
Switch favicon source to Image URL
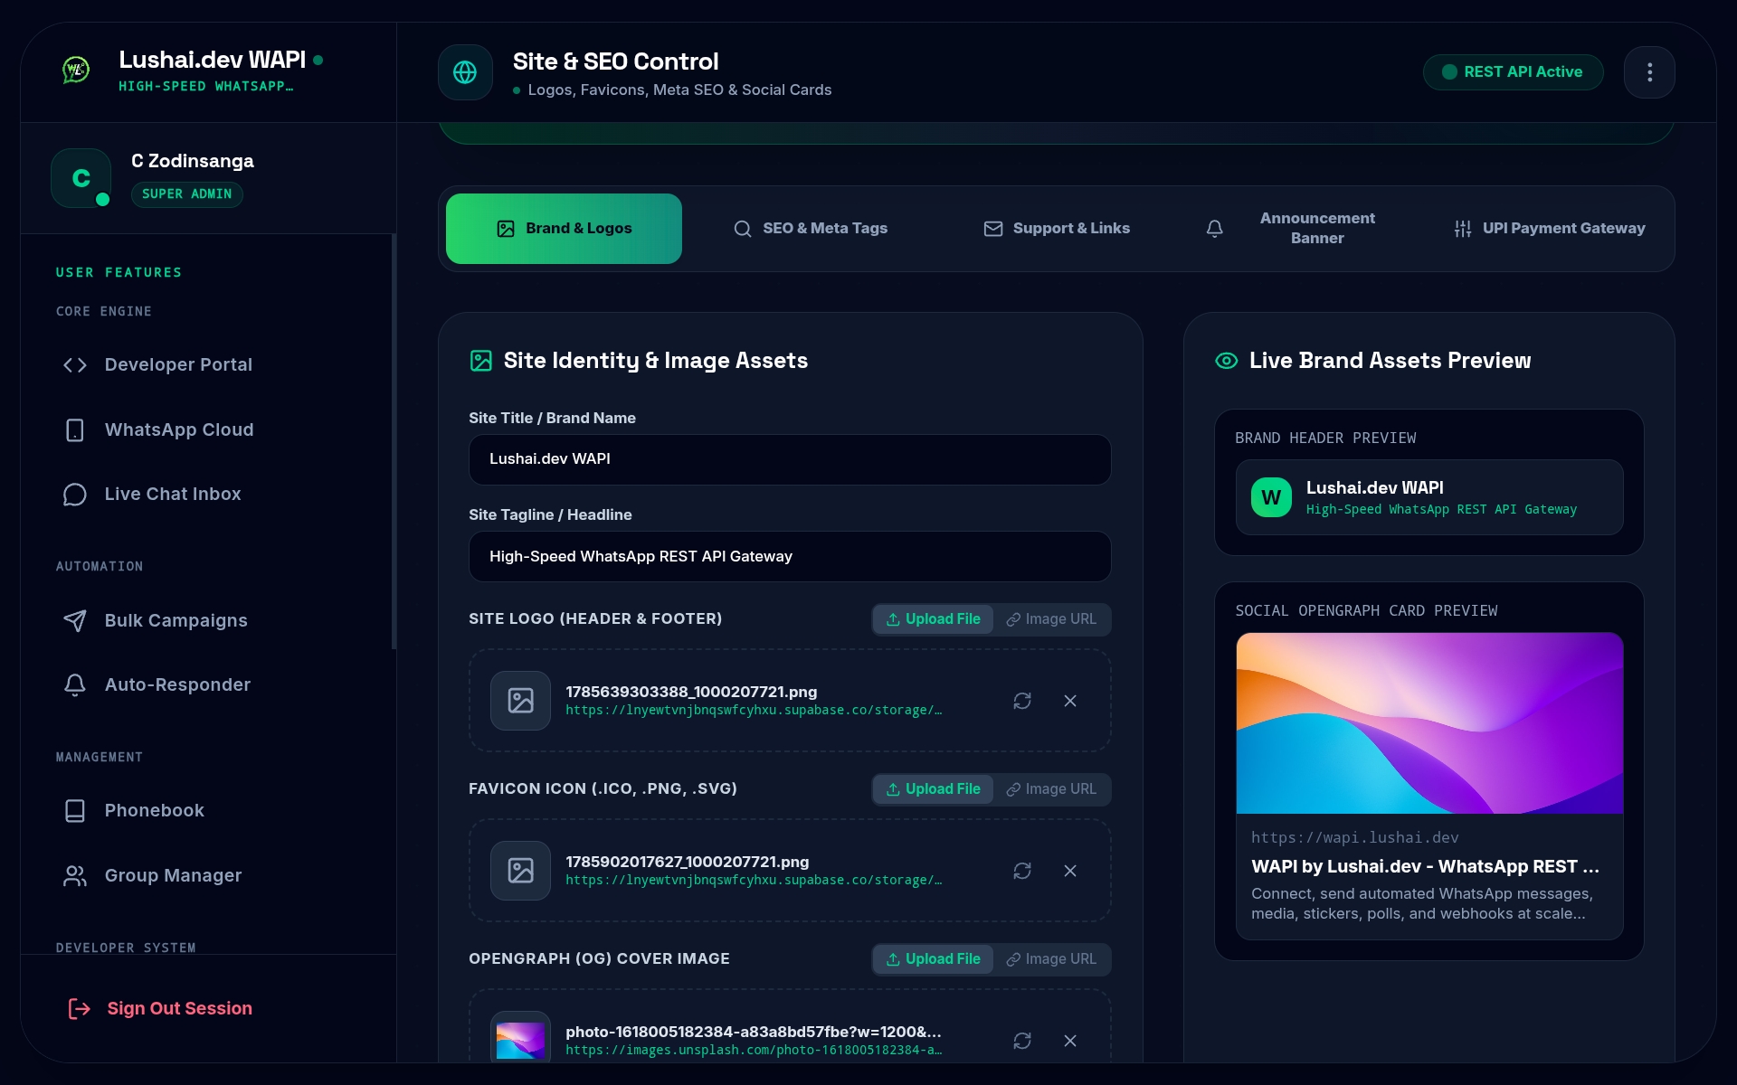point(1051,789)
